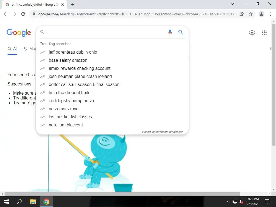
Task: Click the blue search magnifier button
Action: (181, 32)
